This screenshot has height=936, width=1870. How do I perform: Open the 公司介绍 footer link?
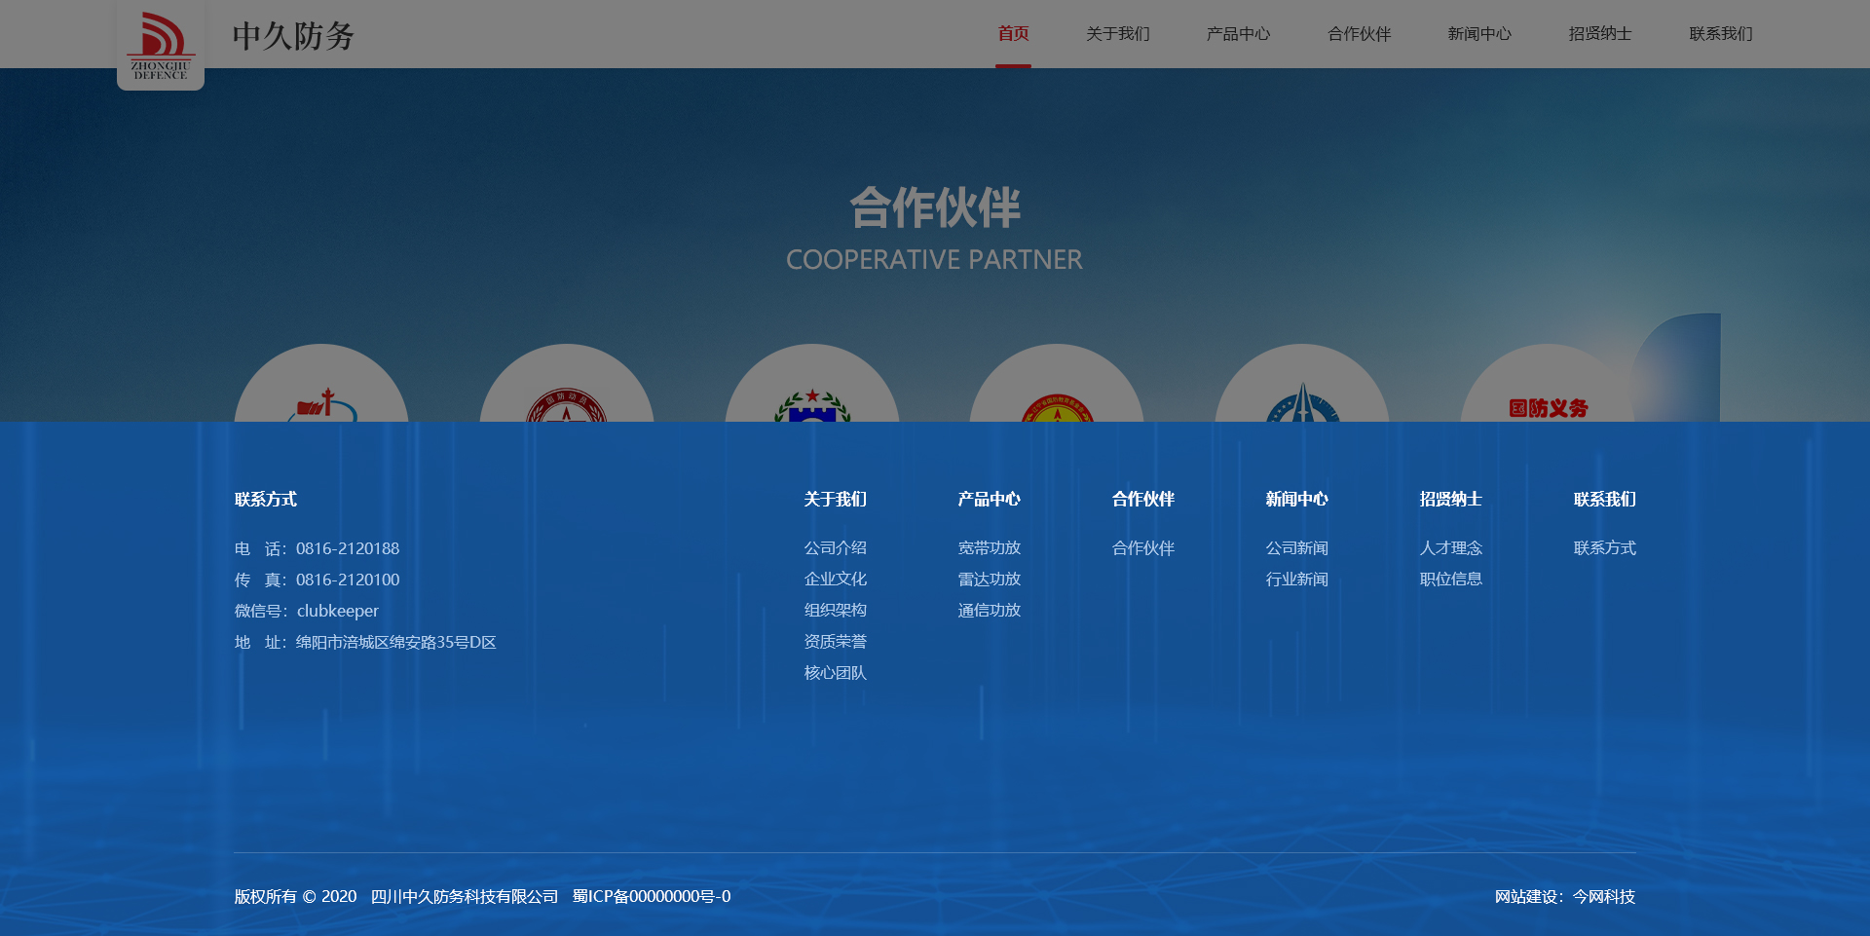click(x=835, y=548)
